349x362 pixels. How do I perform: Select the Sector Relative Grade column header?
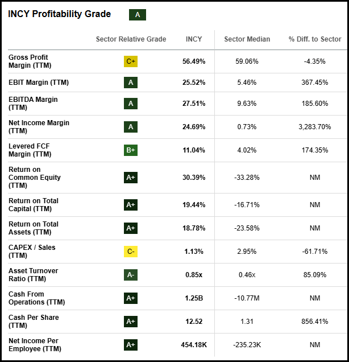tap(131, 39)
